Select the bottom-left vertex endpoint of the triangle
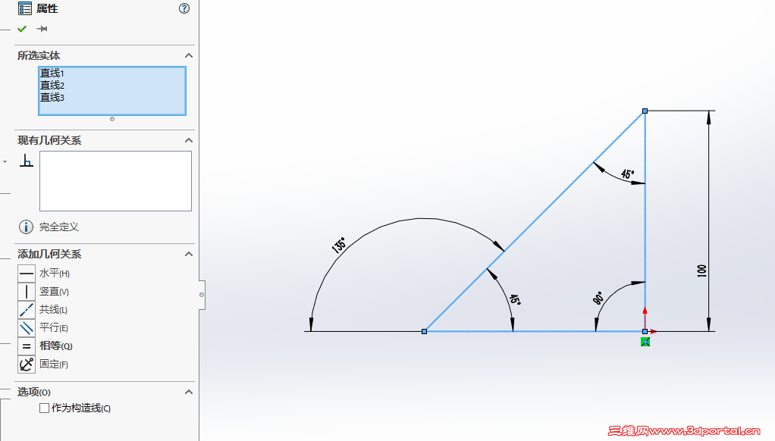The image size is (775, 441). pyautogui.click(x=424, y=331)
